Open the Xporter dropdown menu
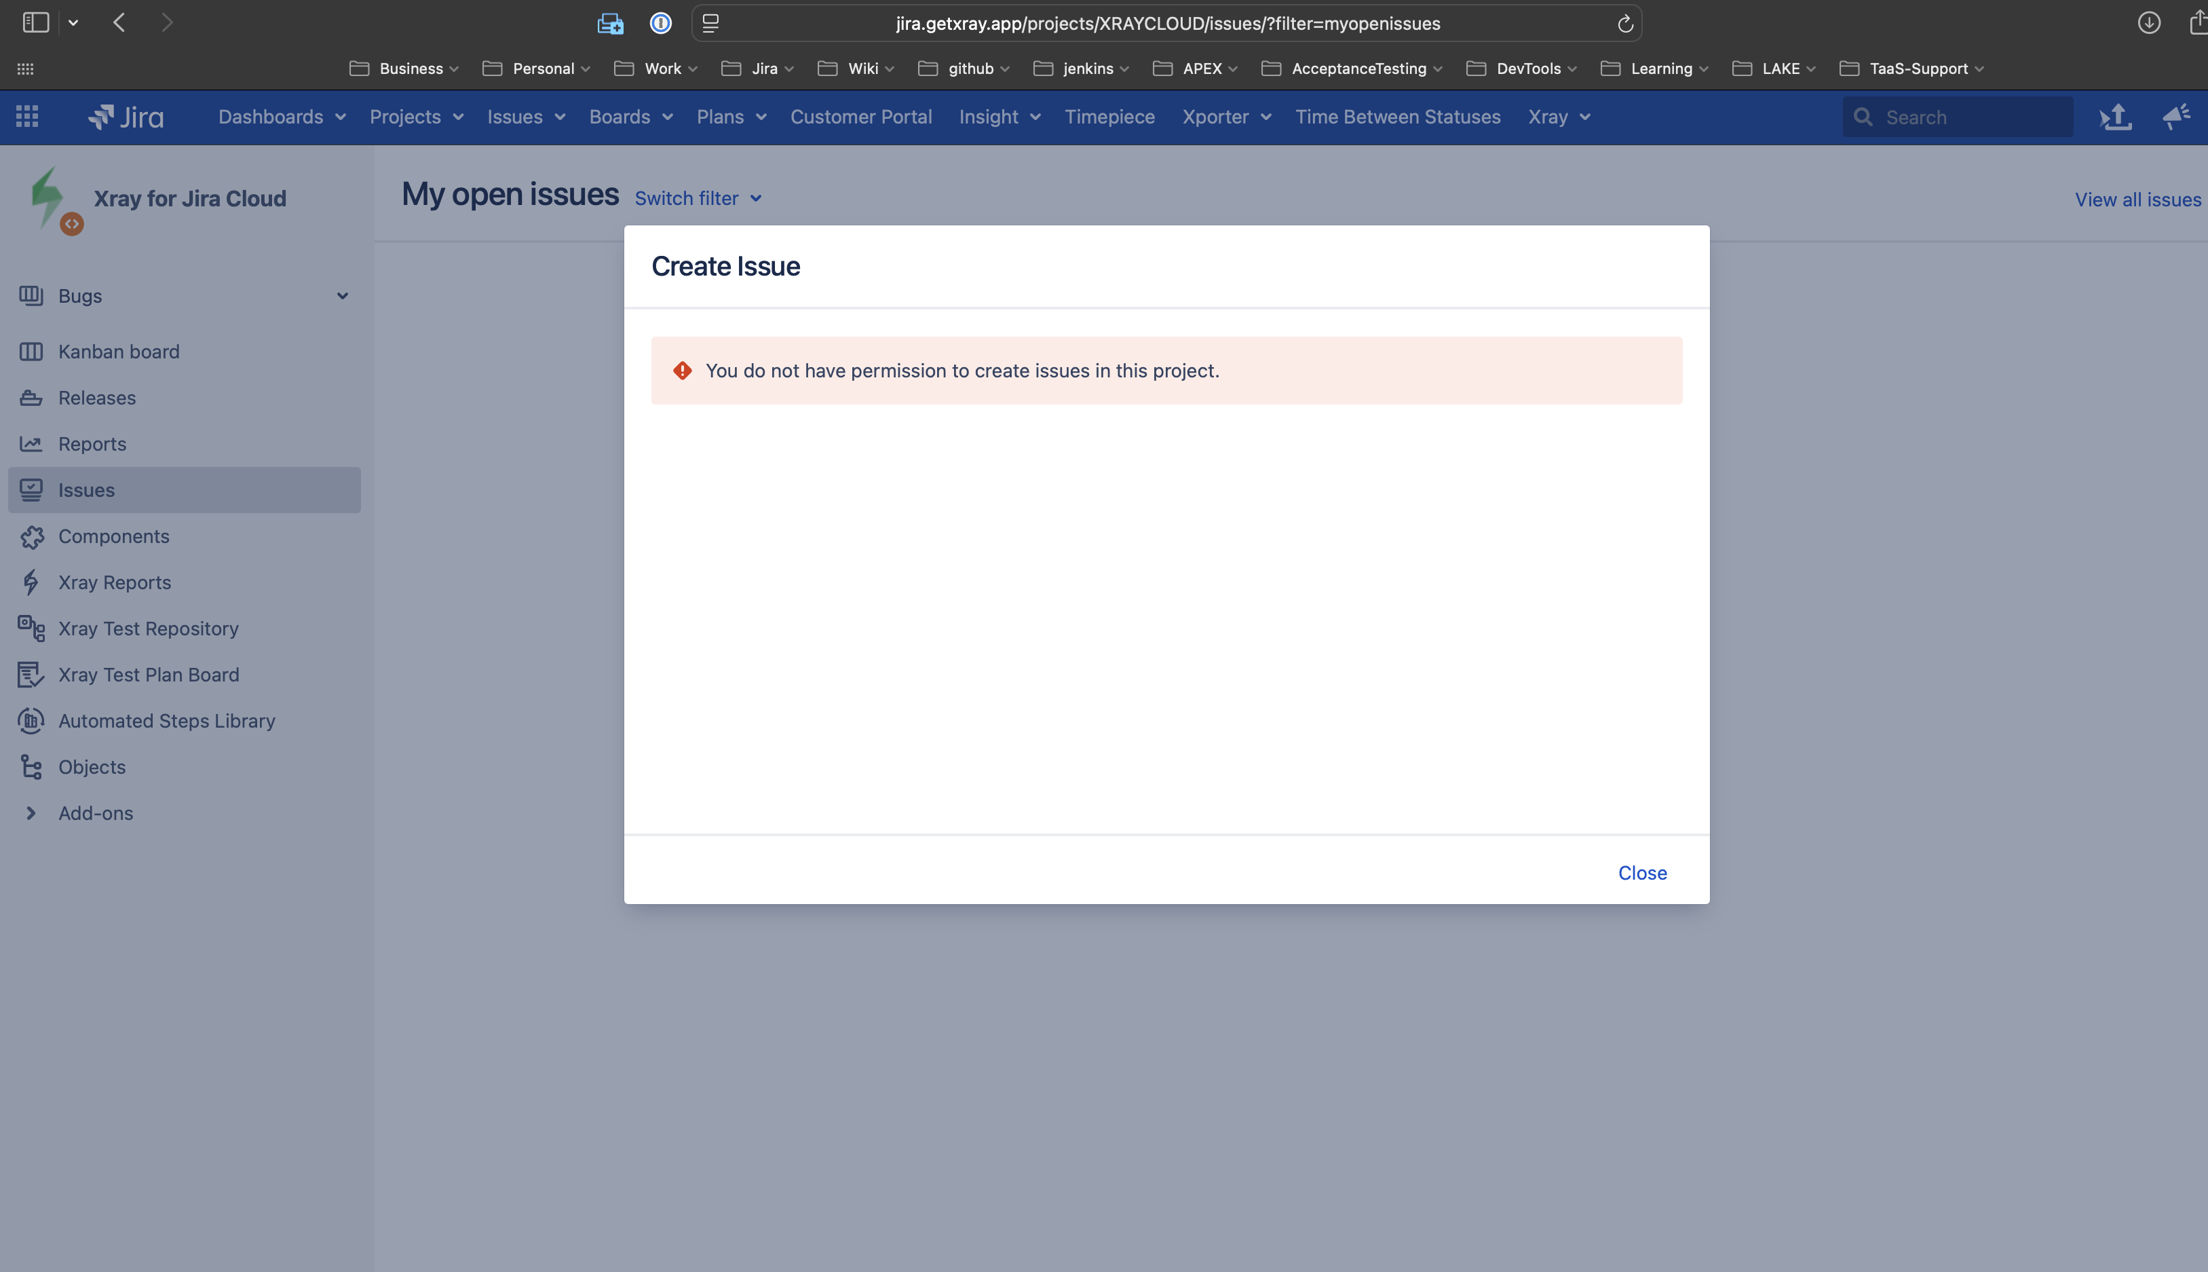Image resolution: width=2208 pixels, height=1272 pixels. coord(1227,116)
